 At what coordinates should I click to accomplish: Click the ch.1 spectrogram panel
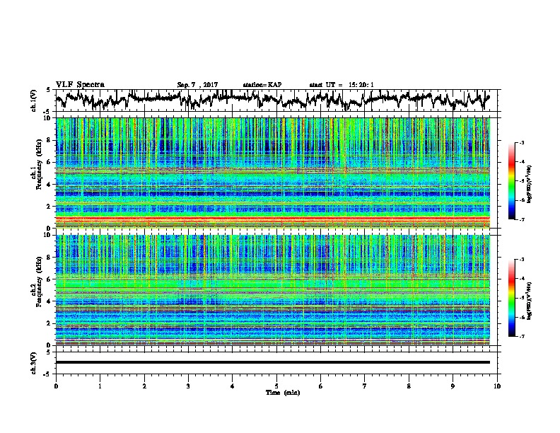272,173
